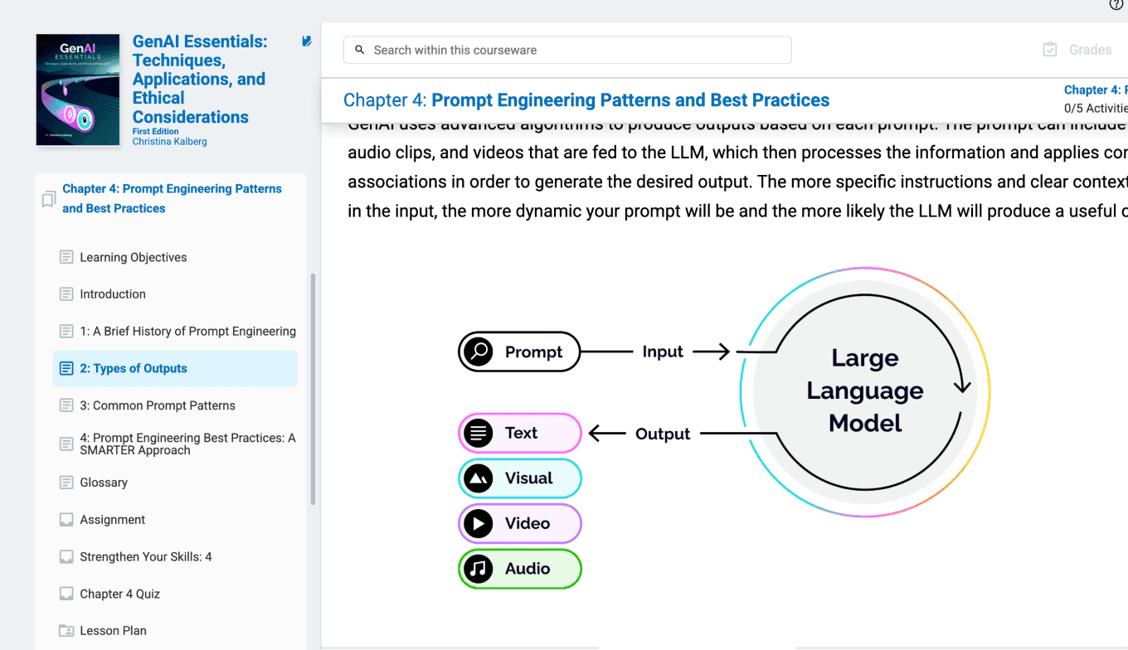Open the Learning Objectives section

click(134, 257)
